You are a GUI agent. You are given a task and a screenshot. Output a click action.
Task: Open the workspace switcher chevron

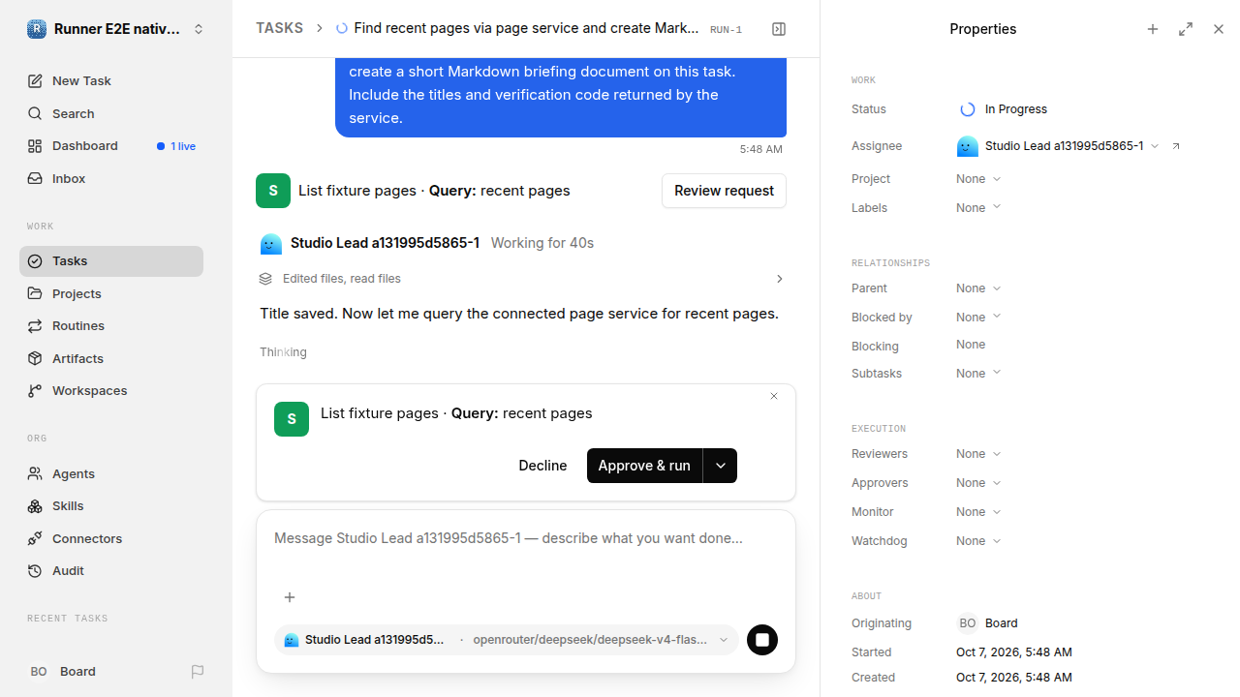[199, 29]
